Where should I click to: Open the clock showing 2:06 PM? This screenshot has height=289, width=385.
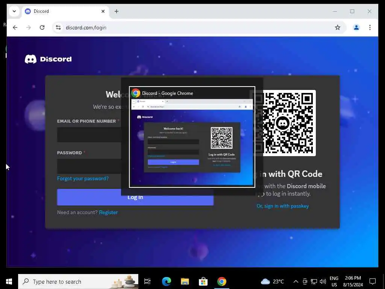point(353,281)
